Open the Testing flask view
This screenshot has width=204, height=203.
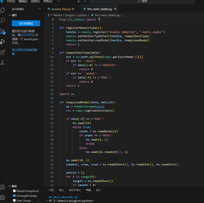(x=2, y=63)
